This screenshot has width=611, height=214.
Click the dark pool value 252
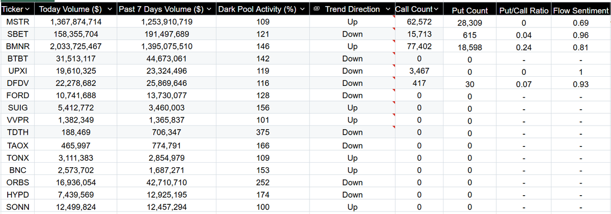[263, 182]
